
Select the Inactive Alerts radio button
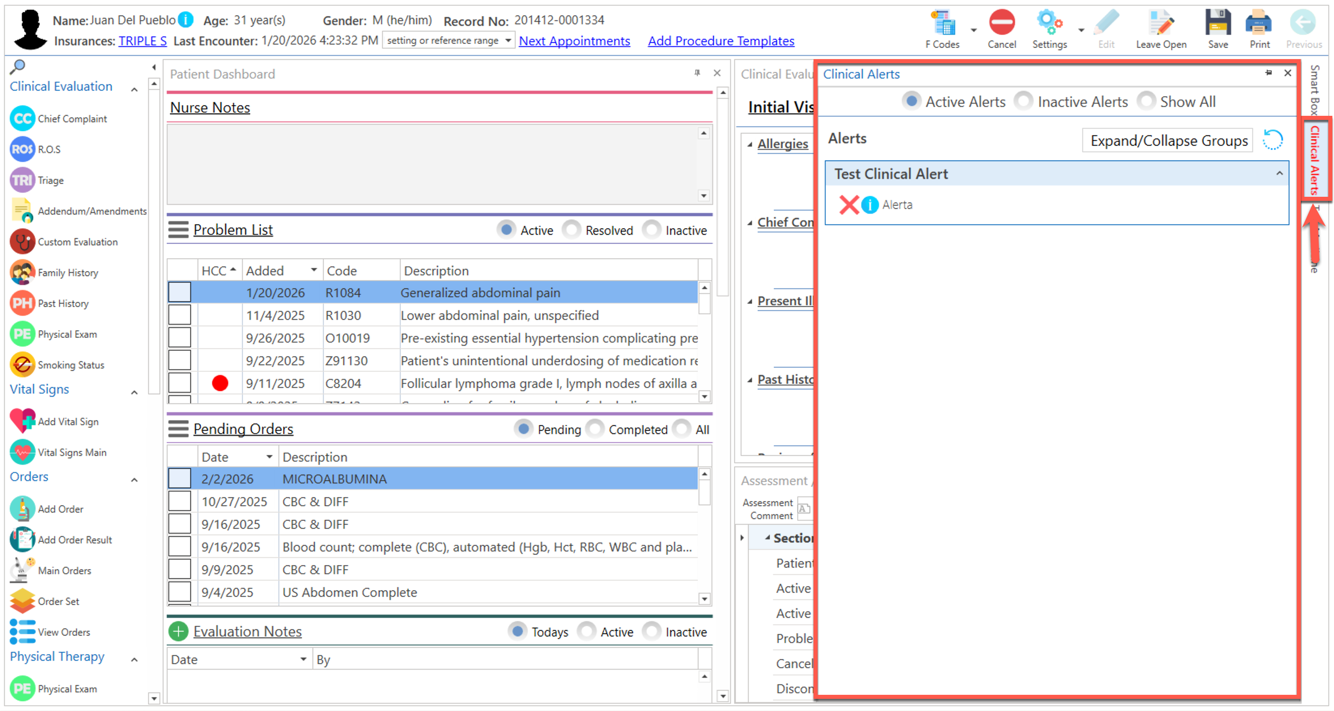(1023, 101)
